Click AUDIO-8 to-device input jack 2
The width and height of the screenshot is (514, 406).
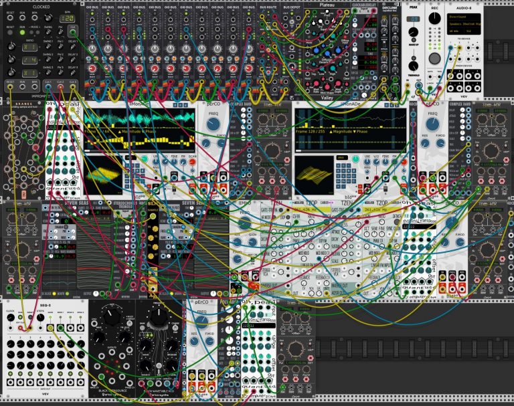(460, 48)
